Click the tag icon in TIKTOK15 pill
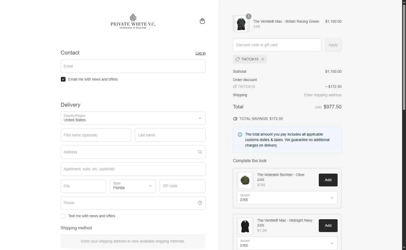This screenshot has width=406, height=250. (237, 59)
